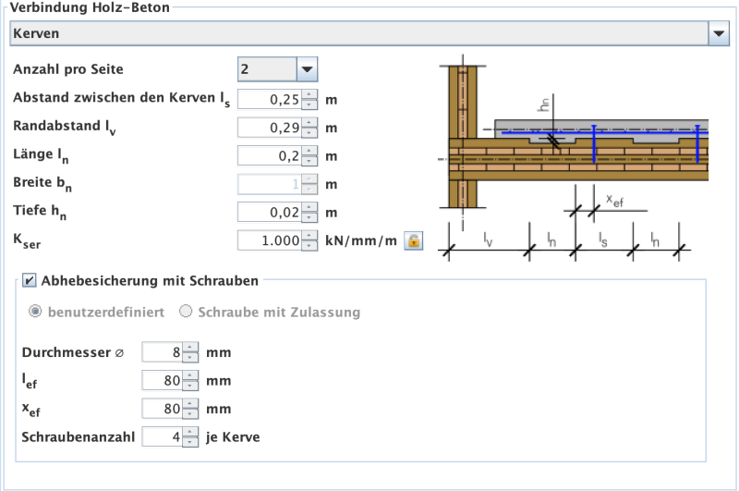This screenshot has width=739, height=491.
Task: Click the Kser input field
Action: click(270, 241)
